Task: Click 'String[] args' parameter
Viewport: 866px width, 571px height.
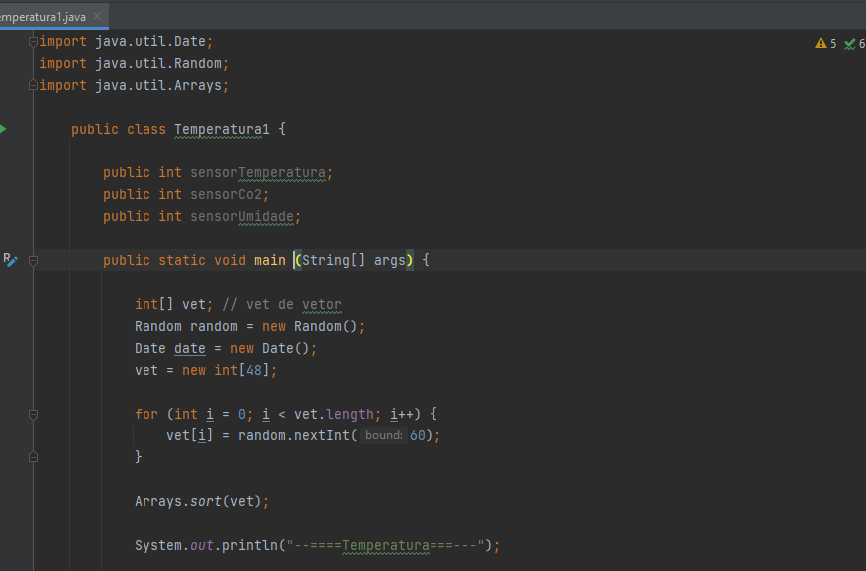Action: pos(354,260)
